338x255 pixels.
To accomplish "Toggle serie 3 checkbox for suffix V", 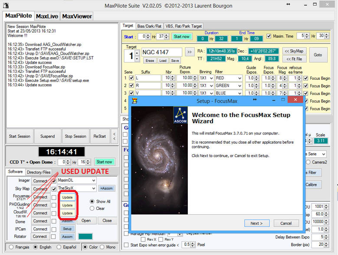I will click(x=131, y=93).
